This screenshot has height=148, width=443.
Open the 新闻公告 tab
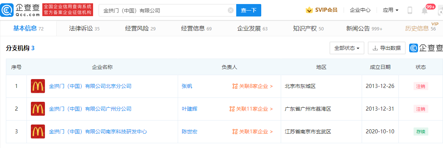pyautogui.click(x=364, y=28)
